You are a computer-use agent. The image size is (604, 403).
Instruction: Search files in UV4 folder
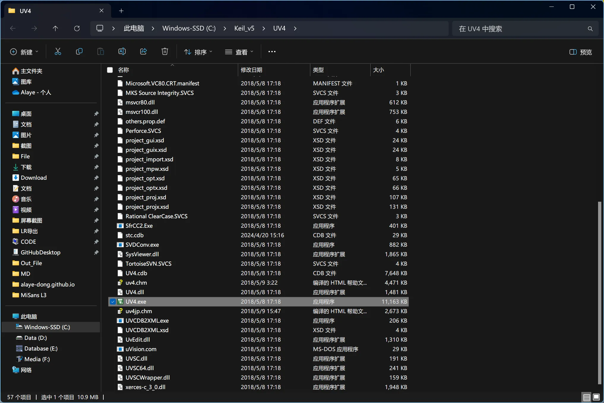[x=522, y=28]
